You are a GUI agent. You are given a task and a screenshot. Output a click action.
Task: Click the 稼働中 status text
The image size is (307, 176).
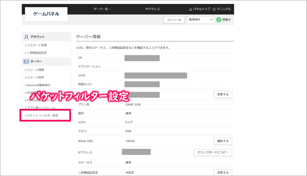pos(227,20)
